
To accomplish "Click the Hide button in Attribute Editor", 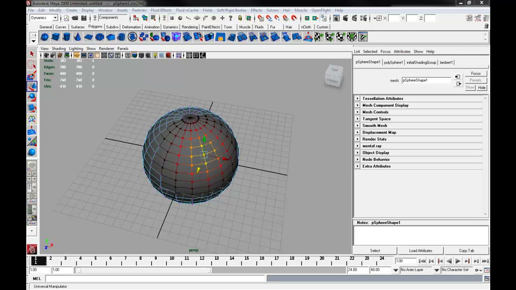I will pyautogui.click(x=482, y=87).
